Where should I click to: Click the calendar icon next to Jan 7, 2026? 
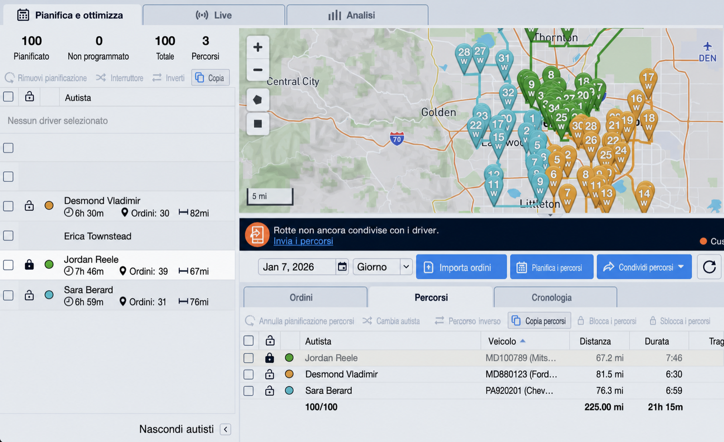click(x=342, y=267)
